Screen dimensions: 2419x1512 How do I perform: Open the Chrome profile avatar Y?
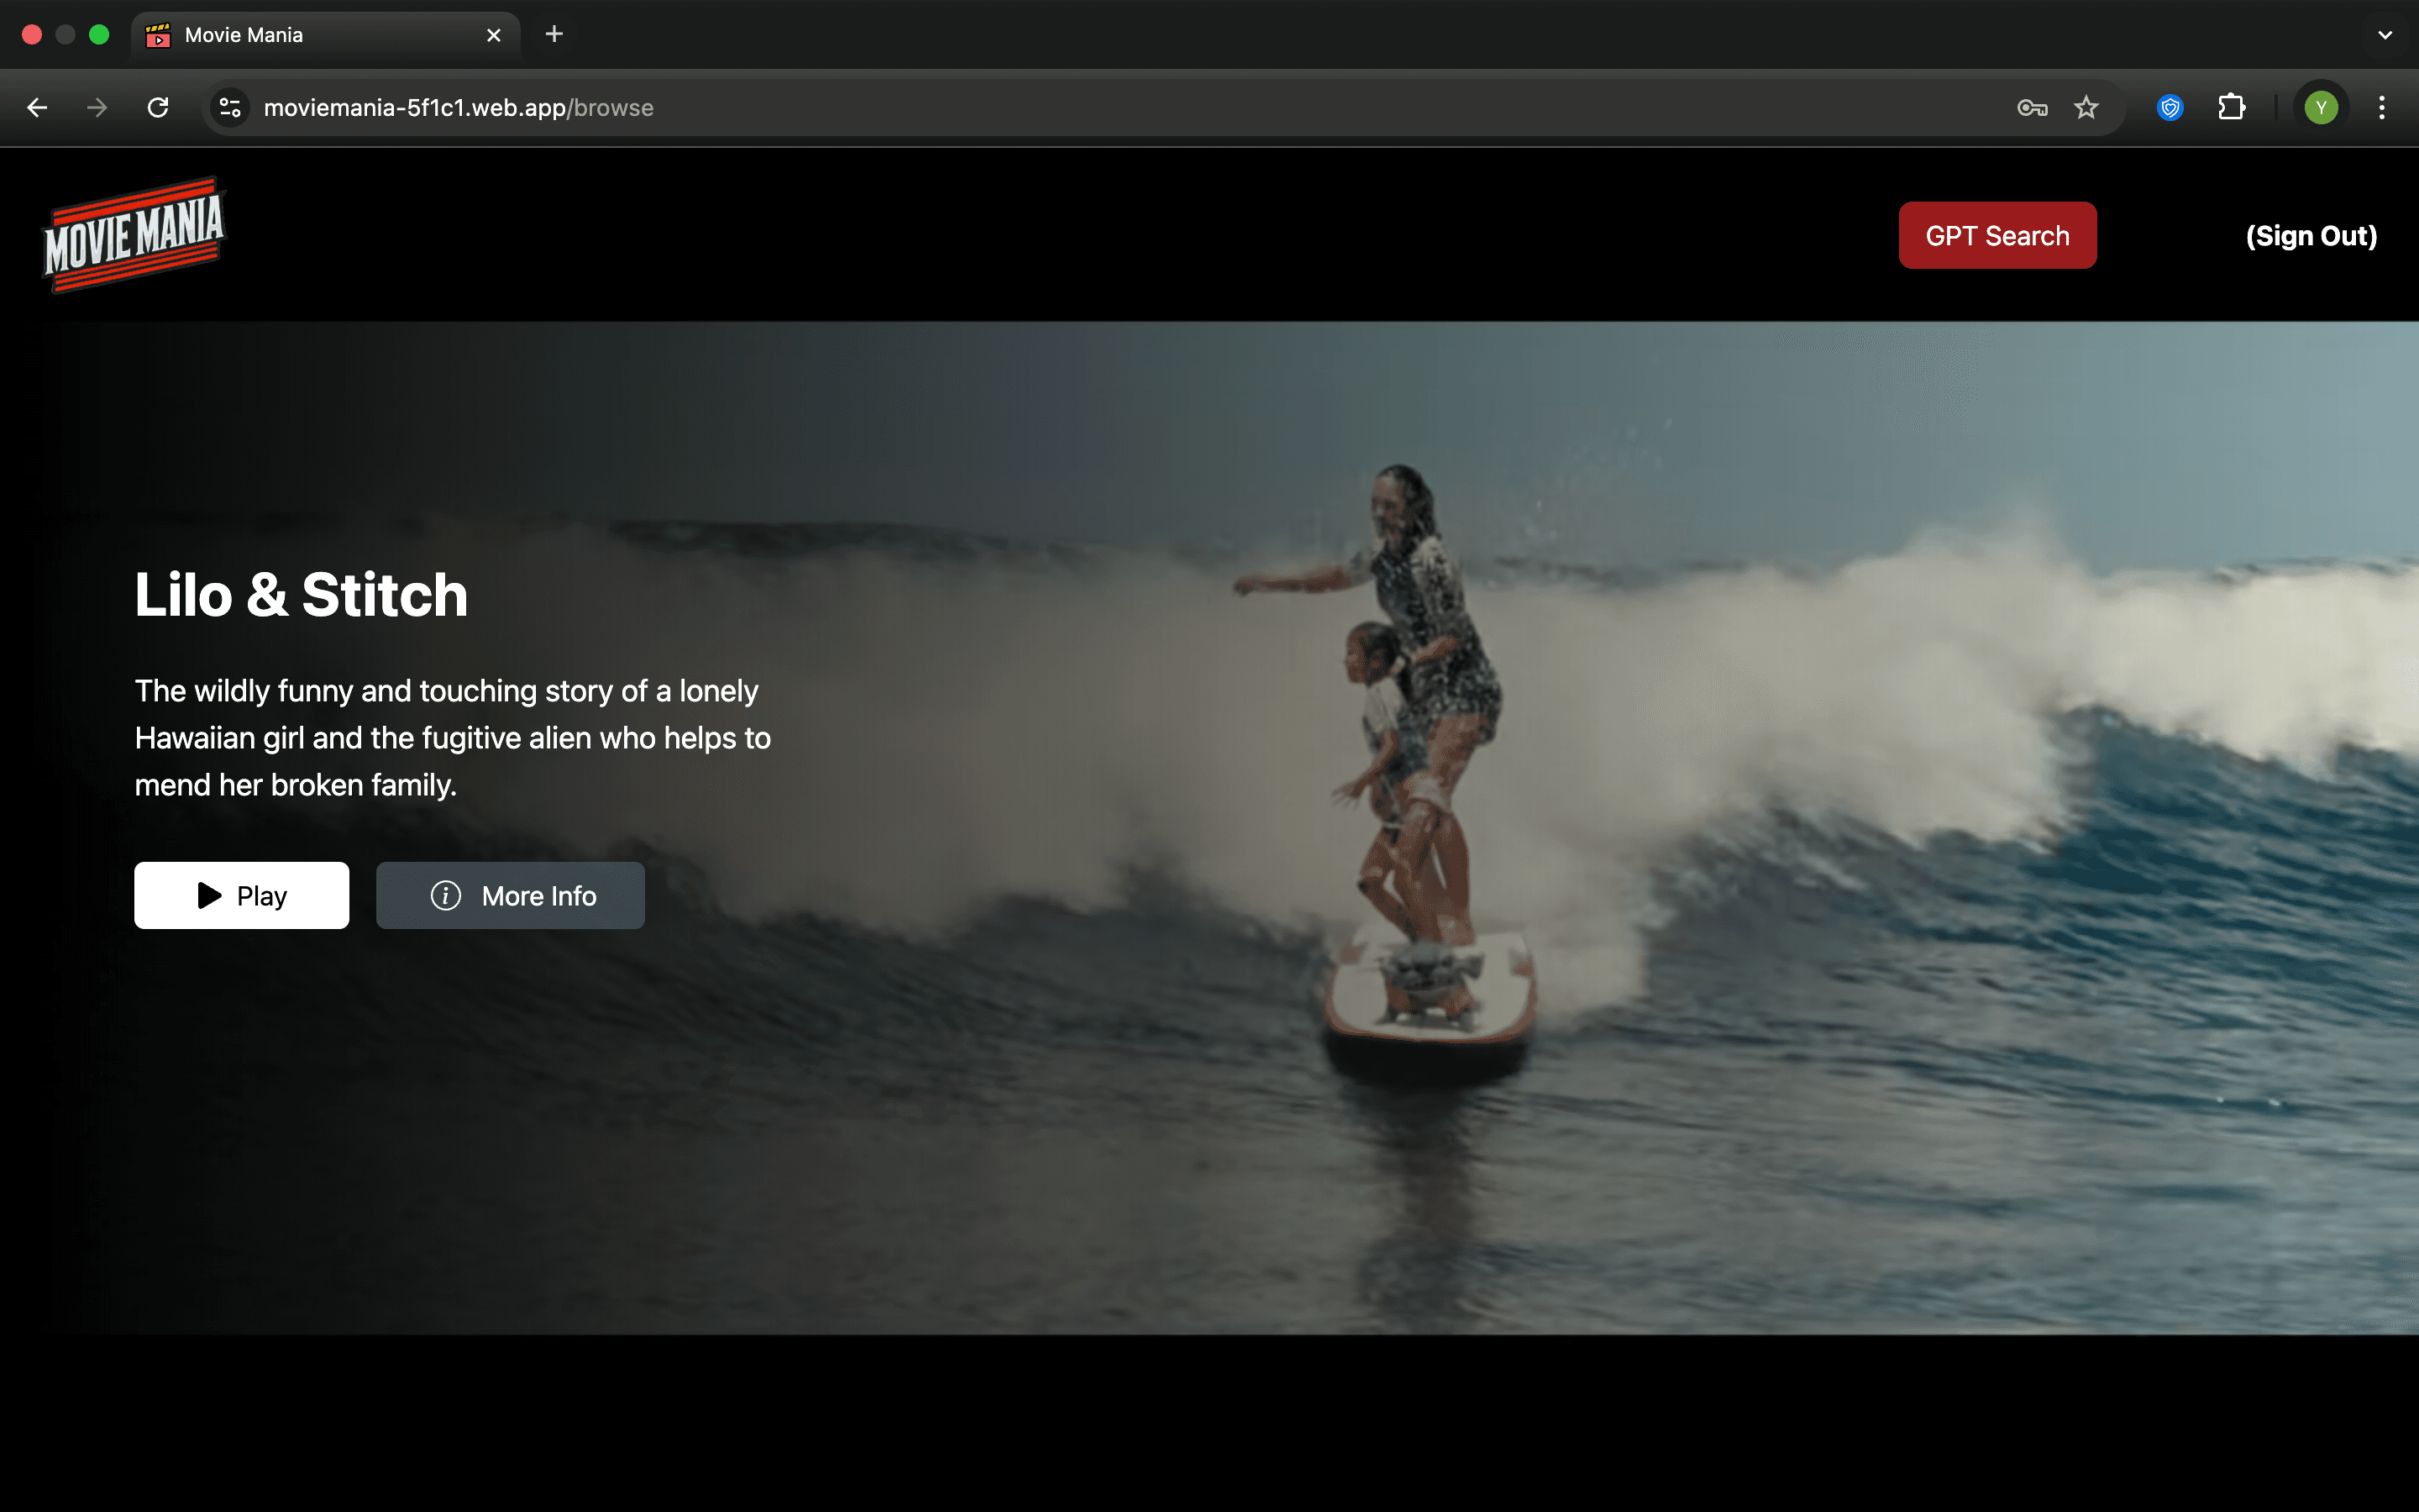click(2320, 107)
